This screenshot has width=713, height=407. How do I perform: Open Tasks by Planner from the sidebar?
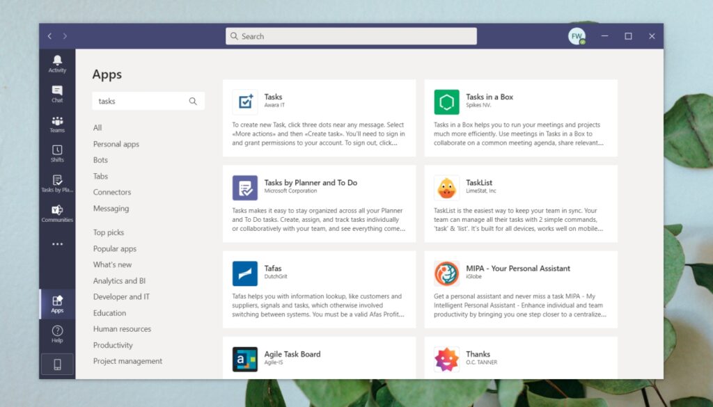[x=57, y=182]
